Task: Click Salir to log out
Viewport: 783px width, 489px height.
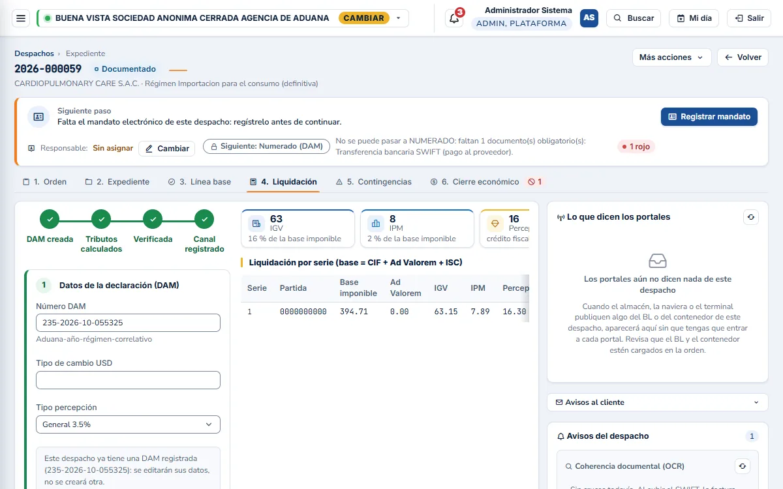Action: (749, 18)
